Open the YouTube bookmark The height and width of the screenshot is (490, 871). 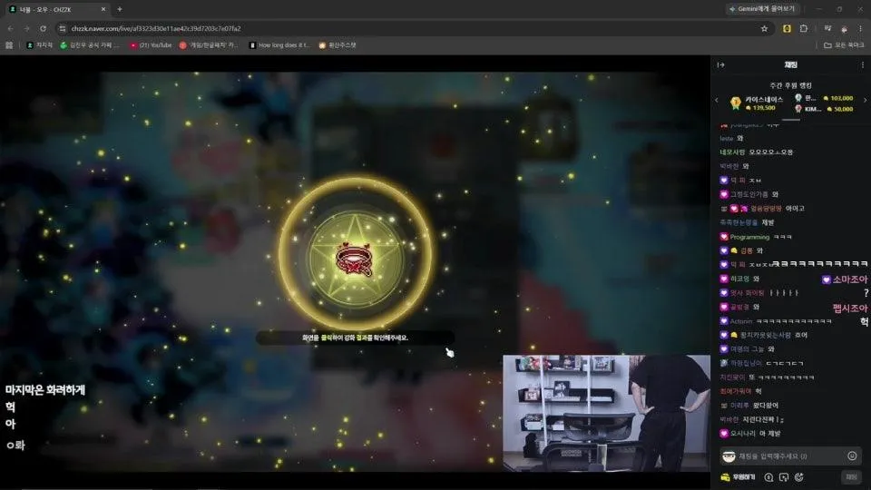151,45
